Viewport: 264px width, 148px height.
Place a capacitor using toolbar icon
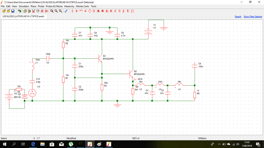click(77, 11)
